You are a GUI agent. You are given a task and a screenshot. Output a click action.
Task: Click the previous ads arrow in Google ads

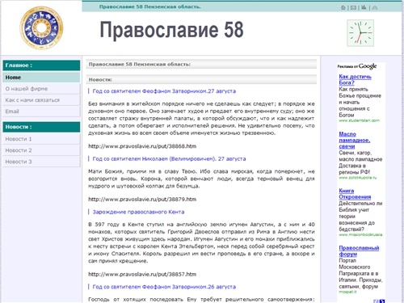[376, 301]
